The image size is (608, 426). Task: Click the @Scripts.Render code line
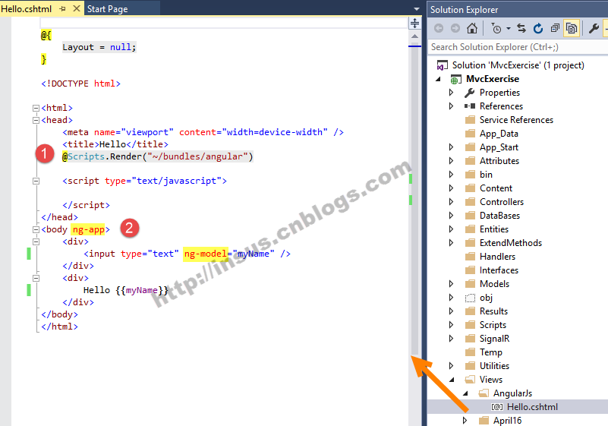[x=157, y=156]
